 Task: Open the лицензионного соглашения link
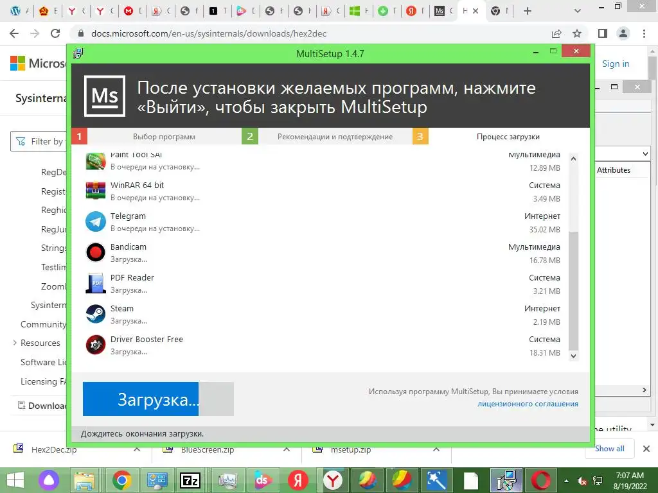pos(528,404)
